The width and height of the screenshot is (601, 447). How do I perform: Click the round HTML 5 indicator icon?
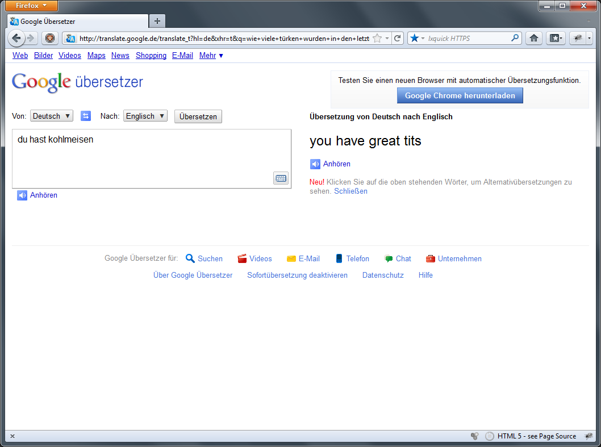(x=490, y=436)
